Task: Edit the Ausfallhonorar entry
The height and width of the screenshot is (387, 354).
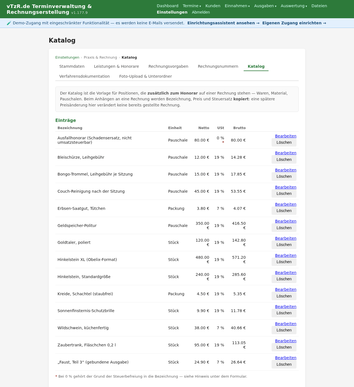Action: click(286, 136)
